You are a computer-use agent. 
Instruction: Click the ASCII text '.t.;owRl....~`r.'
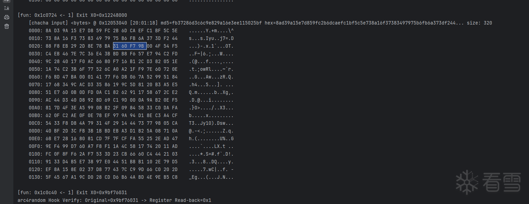pos(211,69)
